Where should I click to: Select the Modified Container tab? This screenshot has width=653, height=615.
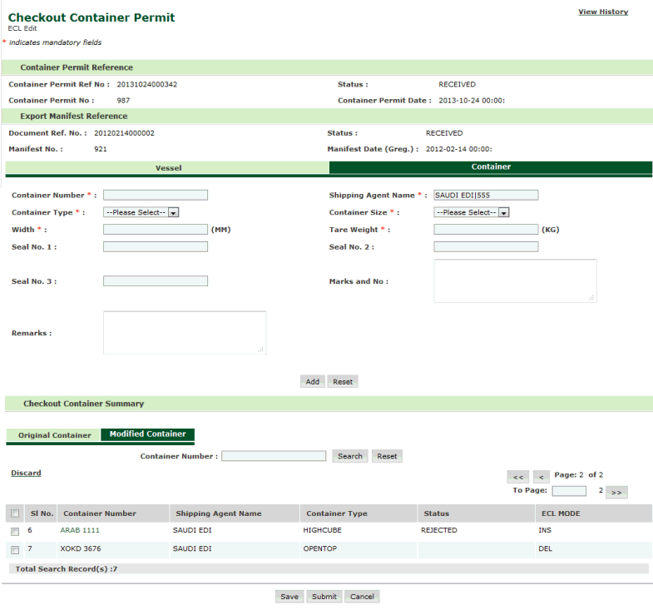[147, 434]
